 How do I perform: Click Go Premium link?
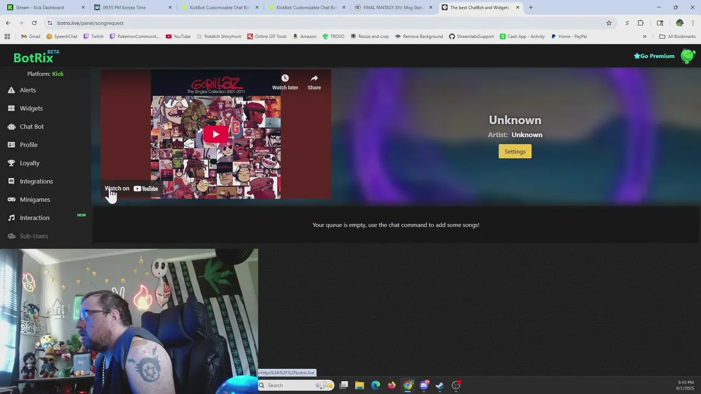[654, 56]
